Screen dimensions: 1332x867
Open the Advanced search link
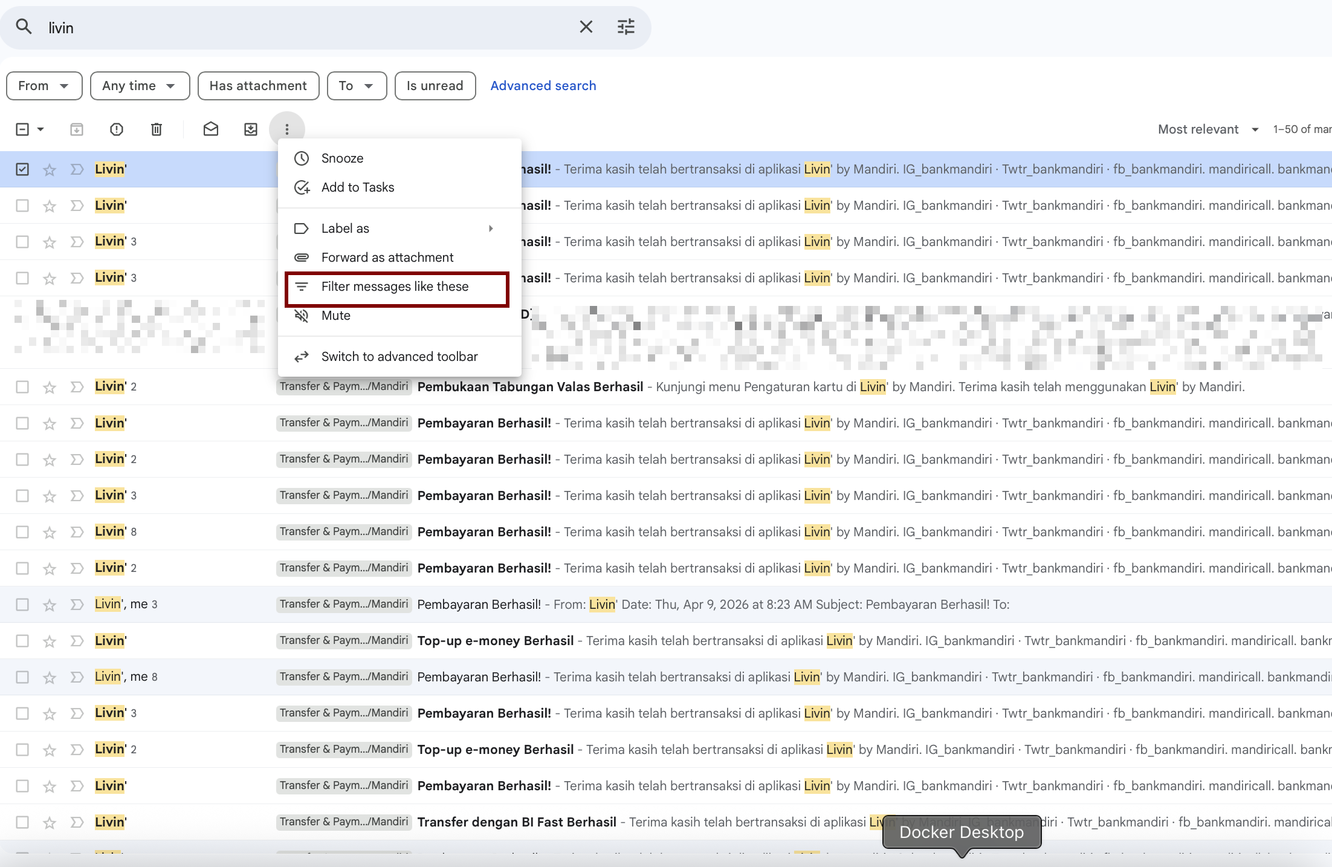pos(543,86)
